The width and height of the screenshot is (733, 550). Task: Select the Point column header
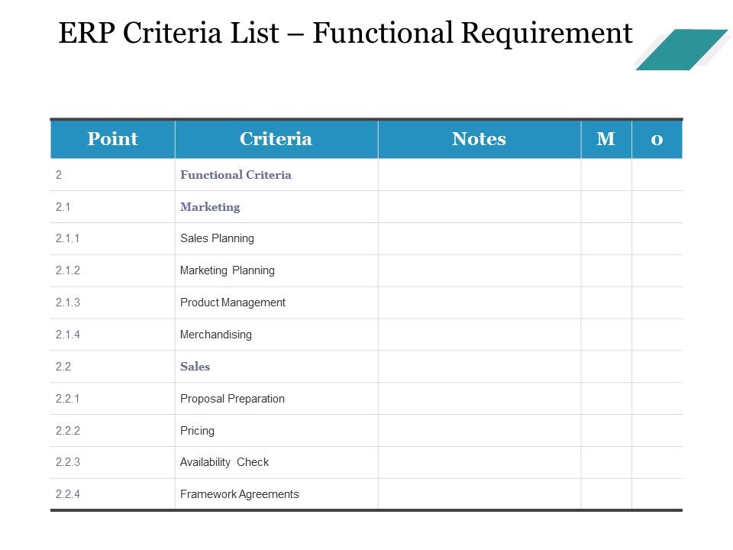click(x=113, y=139)
